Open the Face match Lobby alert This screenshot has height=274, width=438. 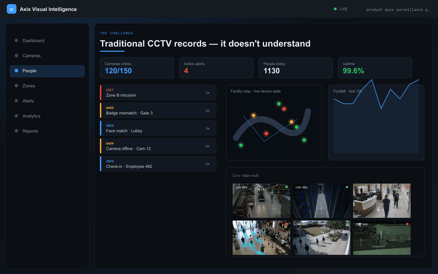coord(158,128)
